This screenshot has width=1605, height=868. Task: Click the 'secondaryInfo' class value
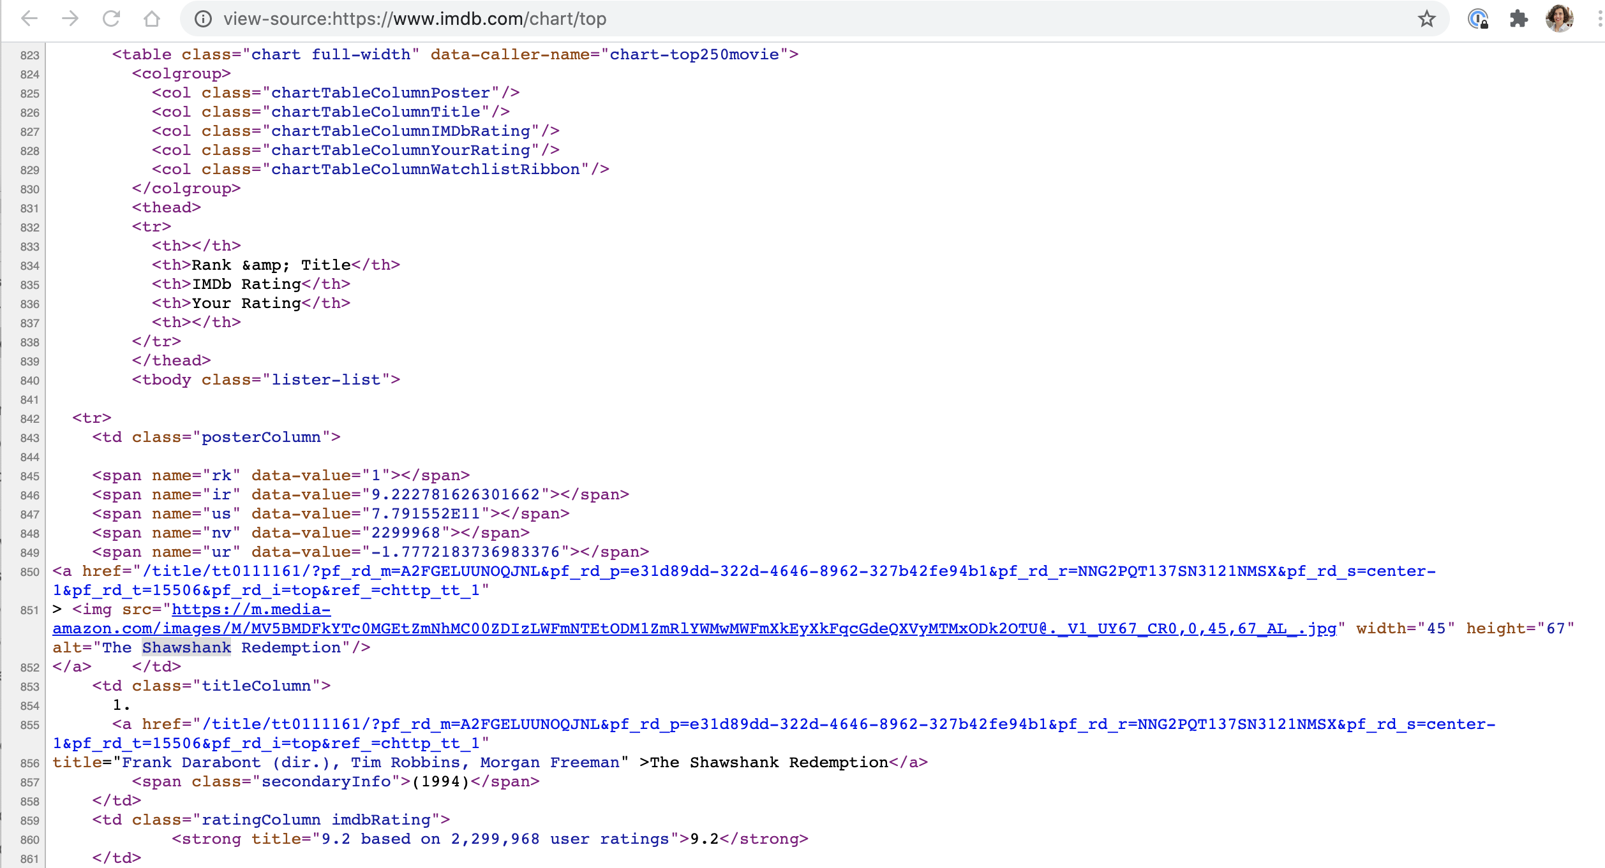pyautogui.click(x=325, y=782)
